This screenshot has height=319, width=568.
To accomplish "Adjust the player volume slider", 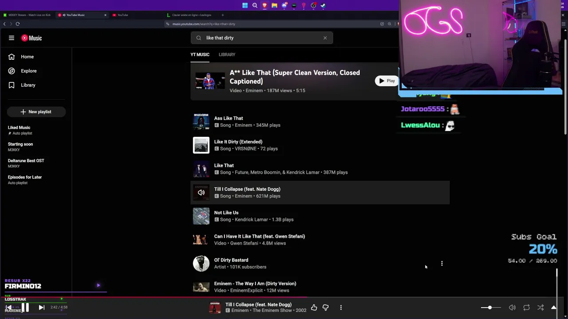I will (491, 307).
